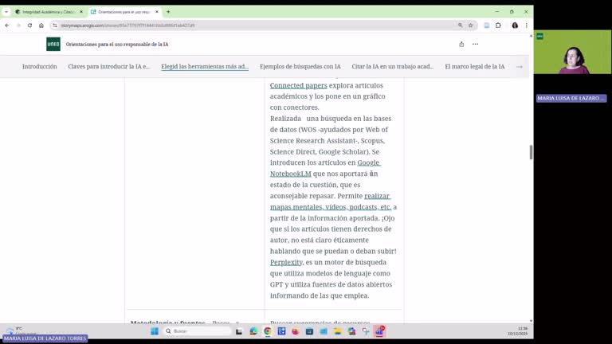
Task: Open File Explorer from the taskbar
Action: [x=338, y=331]
